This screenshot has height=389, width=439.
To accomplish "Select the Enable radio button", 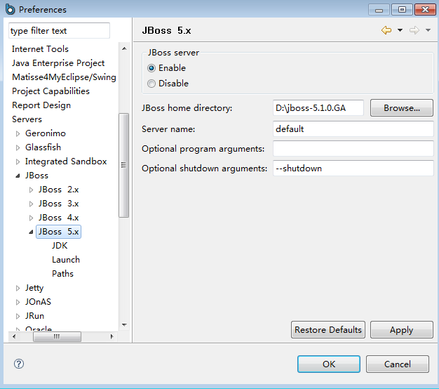I will (151, 68).
